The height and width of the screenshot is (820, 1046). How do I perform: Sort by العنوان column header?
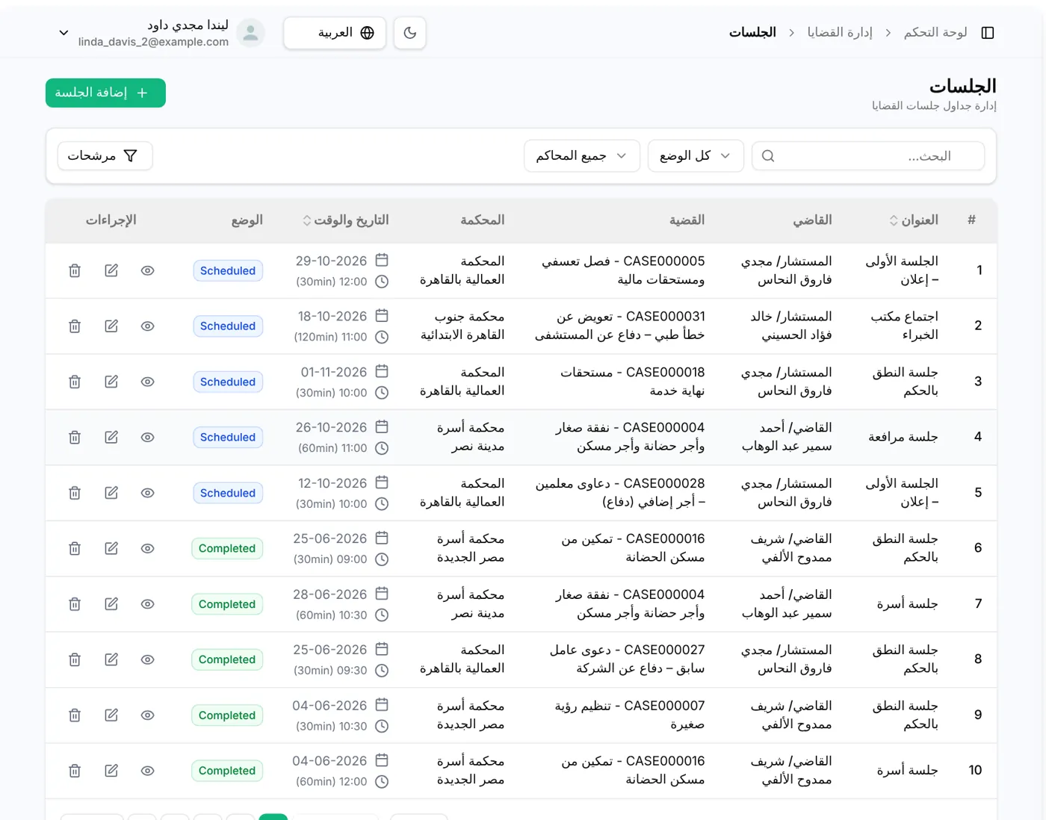tap(913, 220)
